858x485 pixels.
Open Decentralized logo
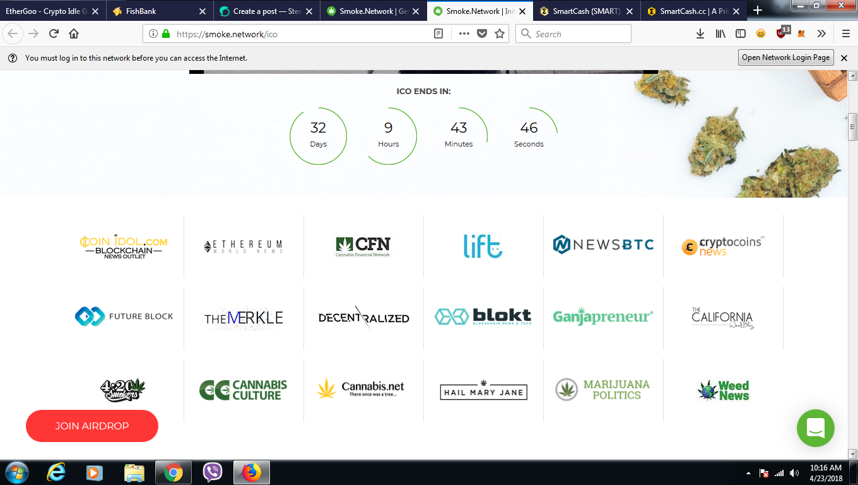coord(363,318)
